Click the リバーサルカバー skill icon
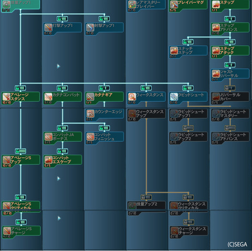Image resolution: width=252 pixels, height=251 pixels. coord(216,97)
